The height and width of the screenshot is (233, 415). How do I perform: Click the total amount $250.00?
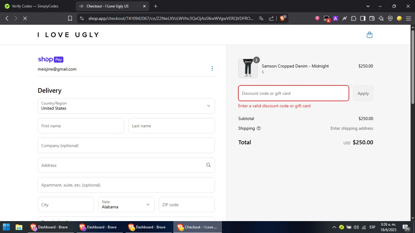pos(363,142)
